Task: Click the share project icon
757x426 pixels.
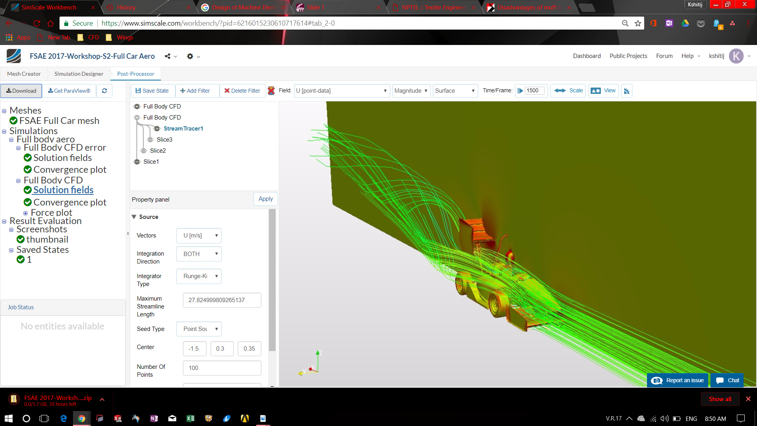Action: [x=168, y=56]
